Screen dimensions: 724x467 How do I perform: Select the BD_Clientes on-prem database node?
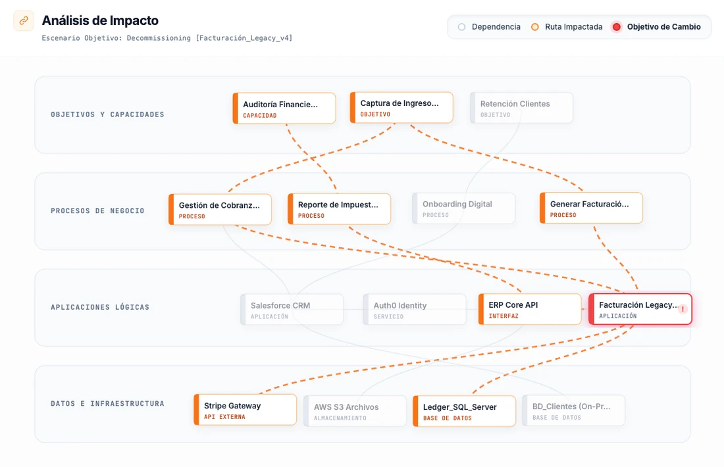coord(573,410)
